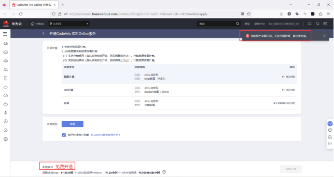
Task: Click the site lock icon in address bar
Action: pyautogui.click(x=60, y=14)
